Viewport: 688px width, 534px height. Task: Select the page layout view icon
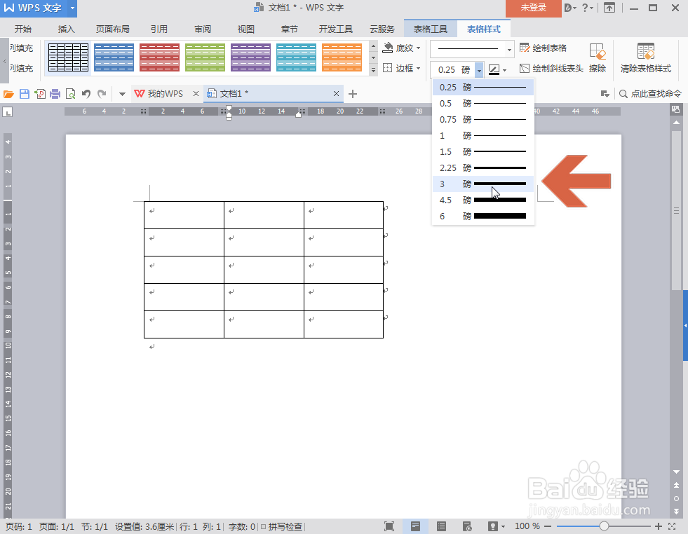(415, 526)
